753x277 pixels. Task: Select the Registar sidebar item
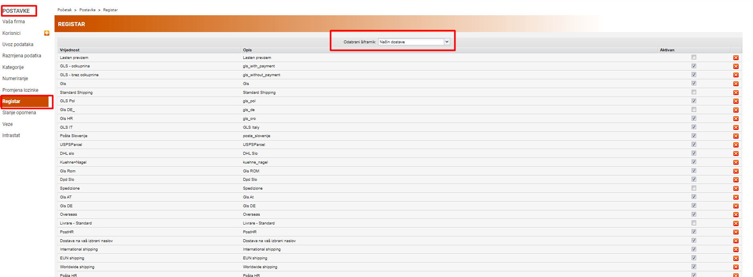(x=25, y=101)
